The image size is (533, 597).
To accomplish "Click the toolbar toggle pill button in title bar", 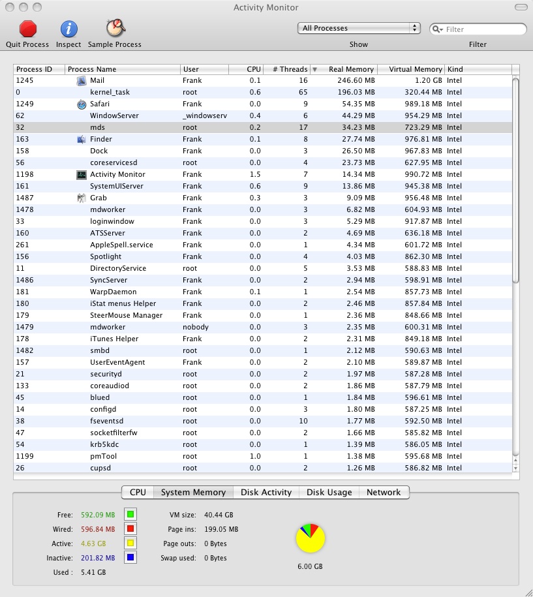I will [x=521, y=7].
